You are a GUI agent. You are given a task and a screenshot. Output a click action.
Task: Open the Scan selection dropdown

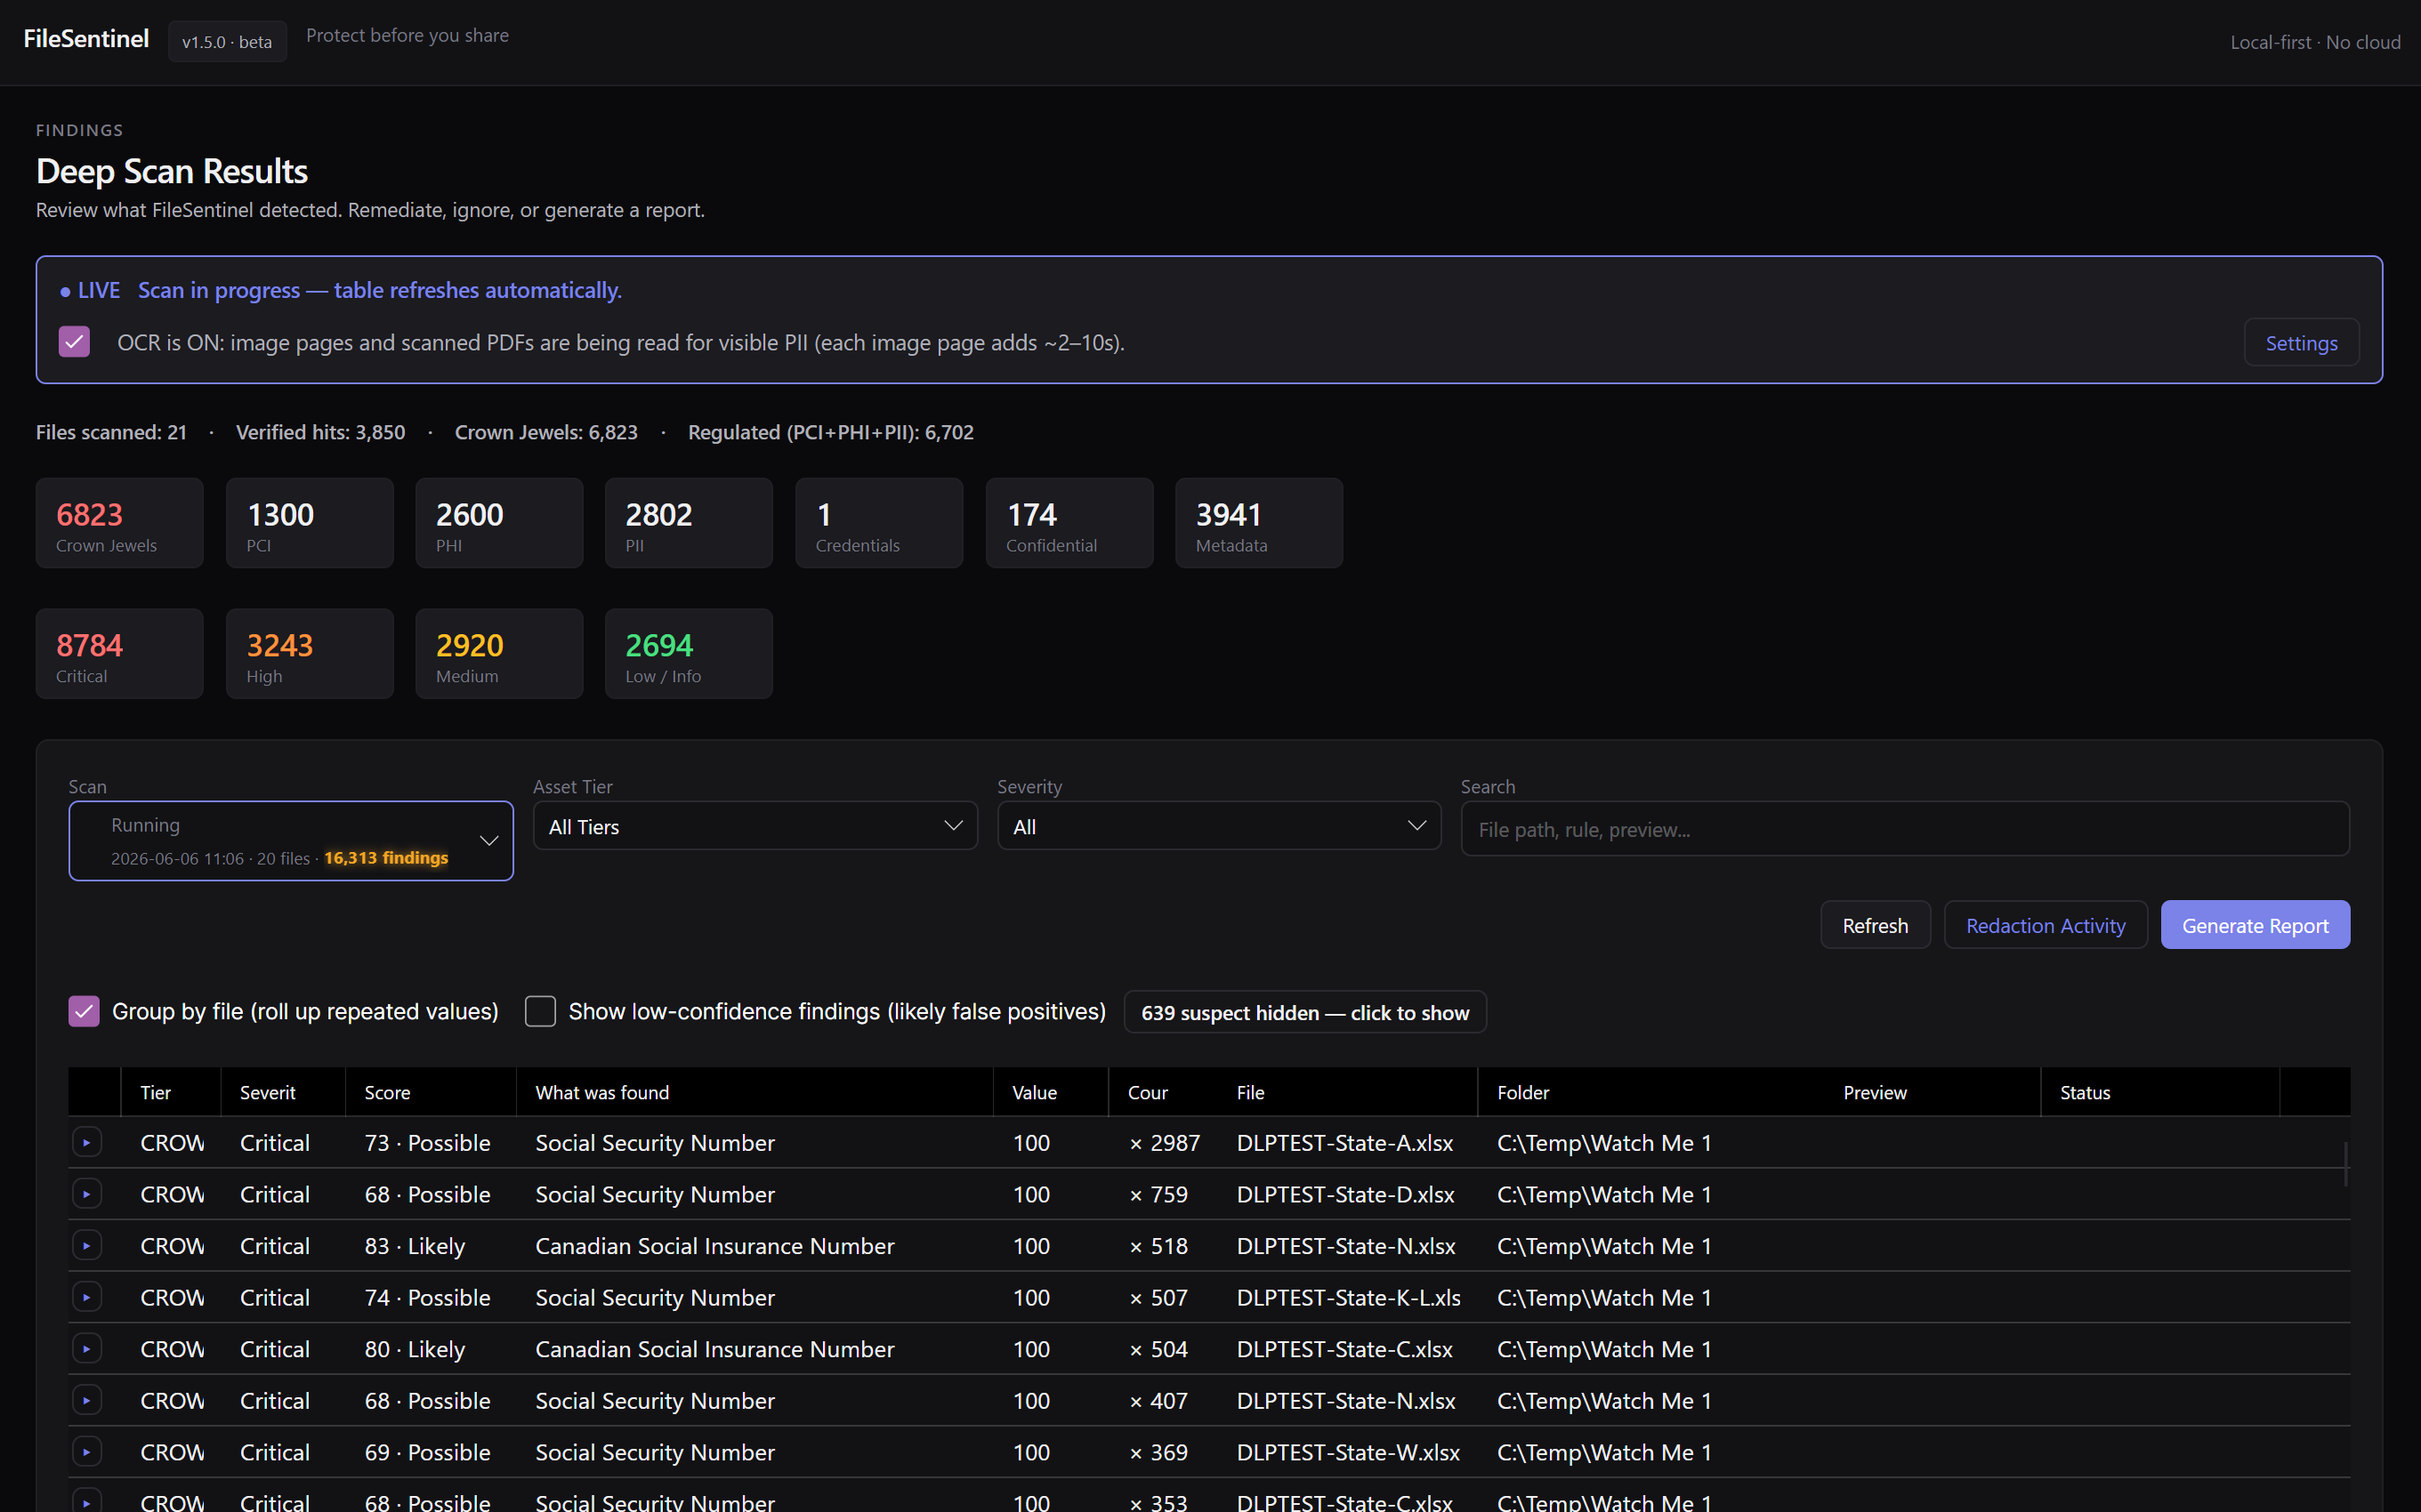tap(291, 841)
